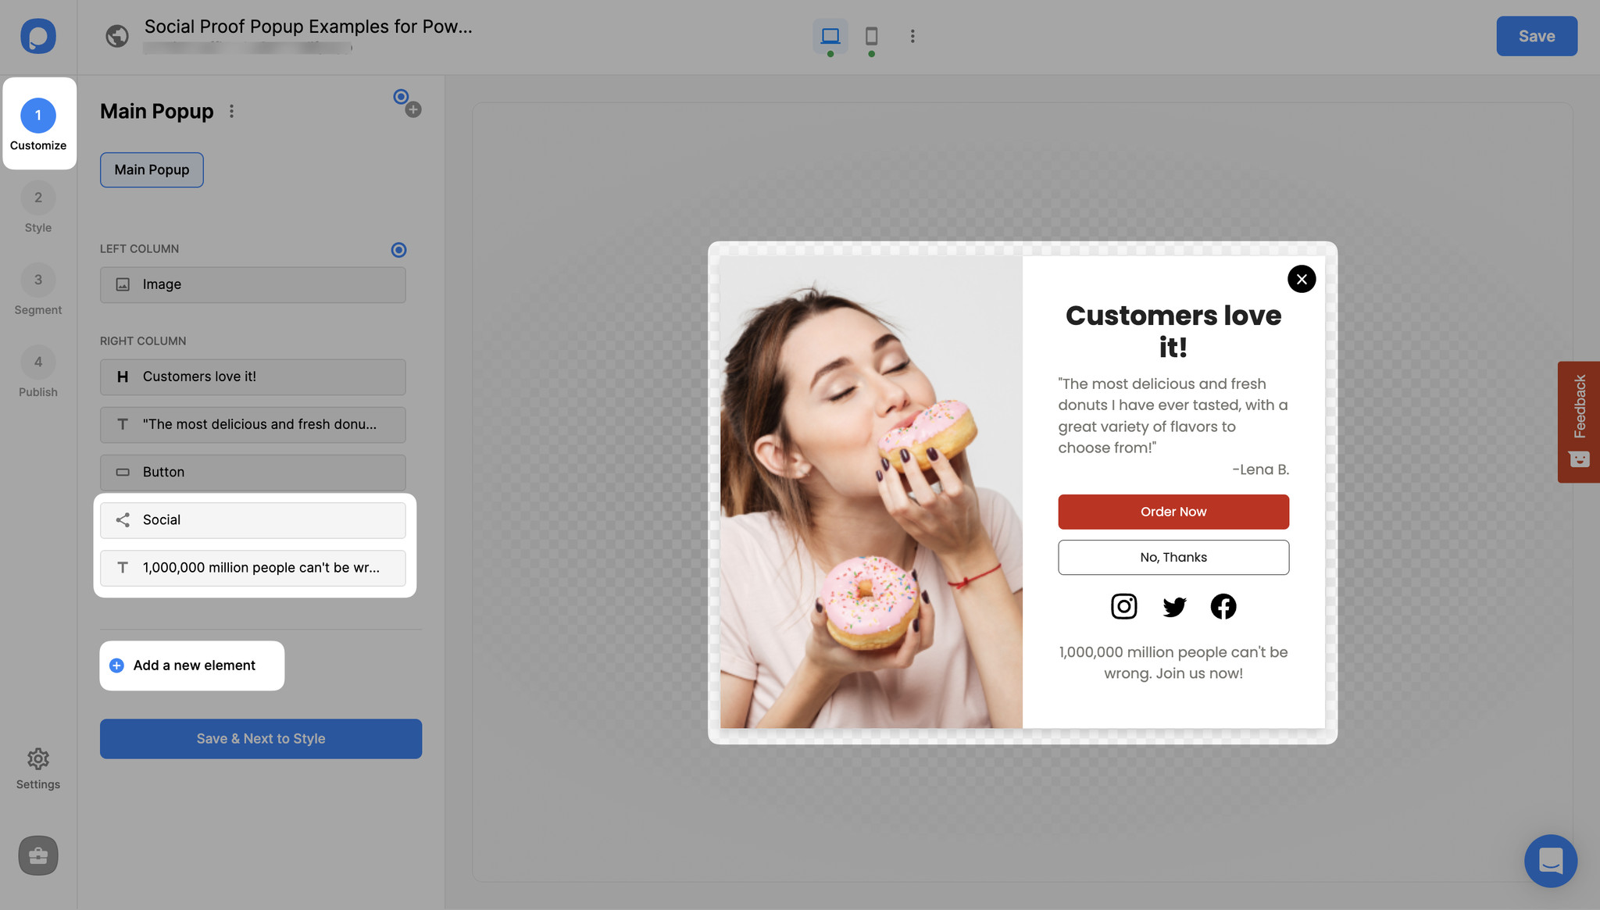
Task: Click the Instagram icon in popup
Action: [1123, 605]
